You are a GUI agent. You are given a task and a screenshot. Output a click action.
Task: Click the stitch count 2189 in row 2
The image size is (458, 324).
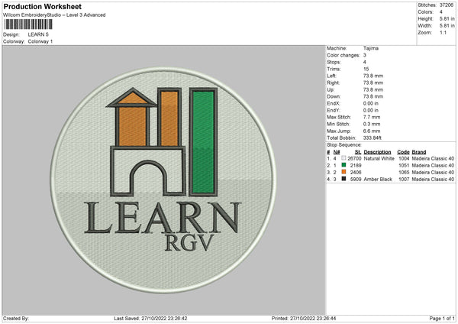pos(356,166)
